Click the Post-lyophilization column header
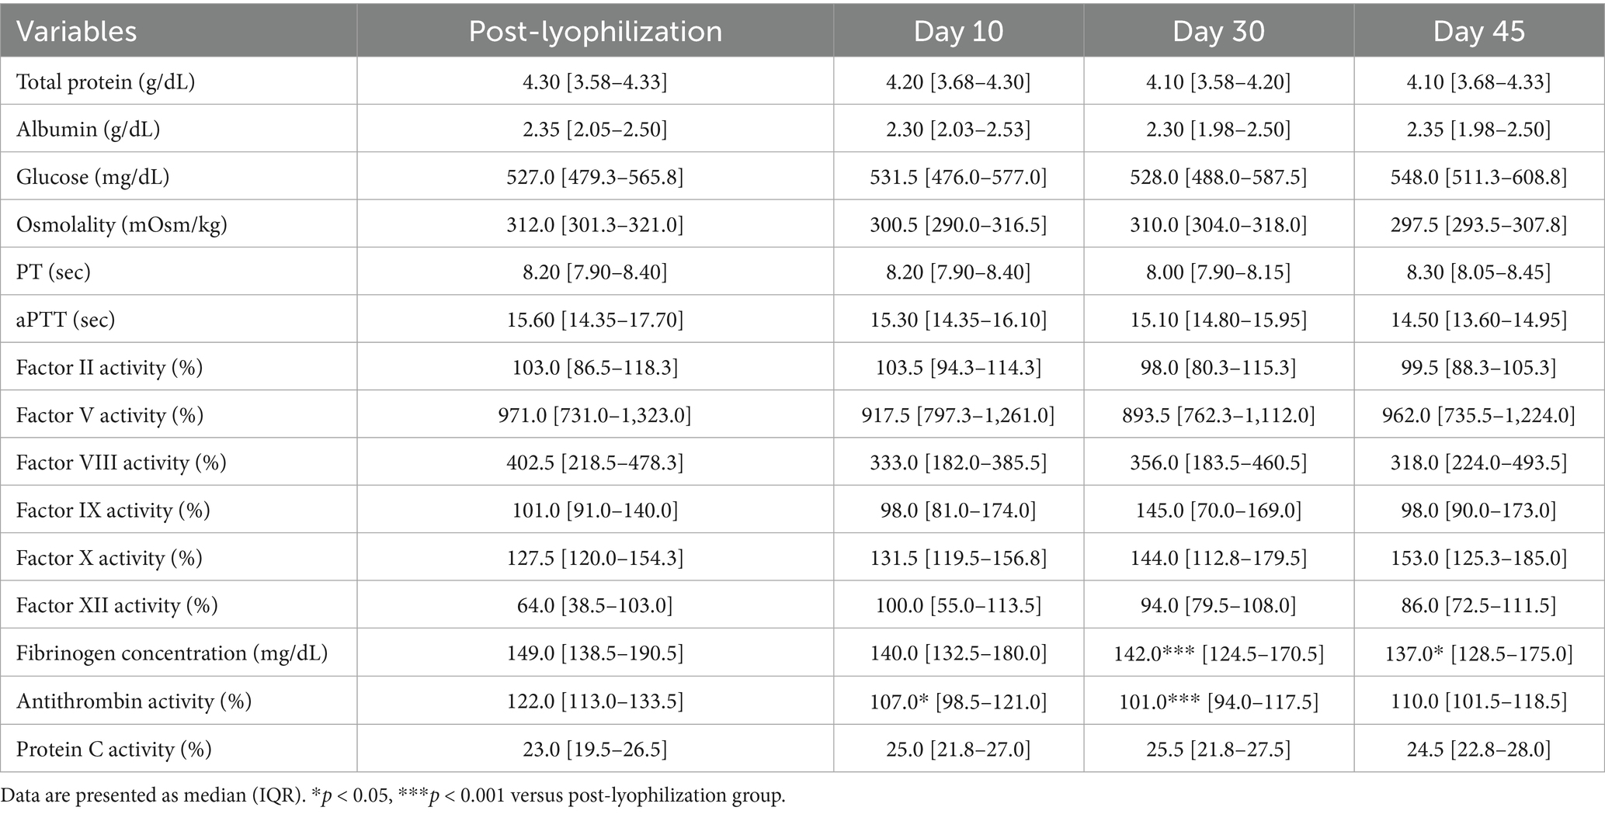This screenshot has width=1605, height=814. pyautogui.click(x=595, y=31)
